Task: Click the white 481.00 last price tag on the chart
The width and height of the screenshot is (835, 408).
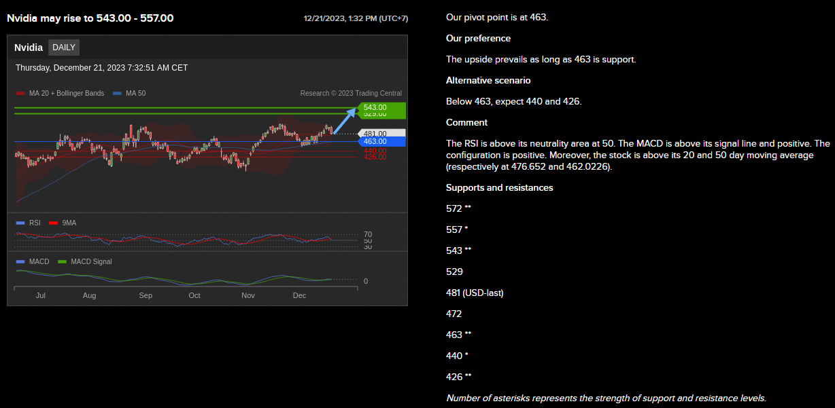Action: click(381, 134)
